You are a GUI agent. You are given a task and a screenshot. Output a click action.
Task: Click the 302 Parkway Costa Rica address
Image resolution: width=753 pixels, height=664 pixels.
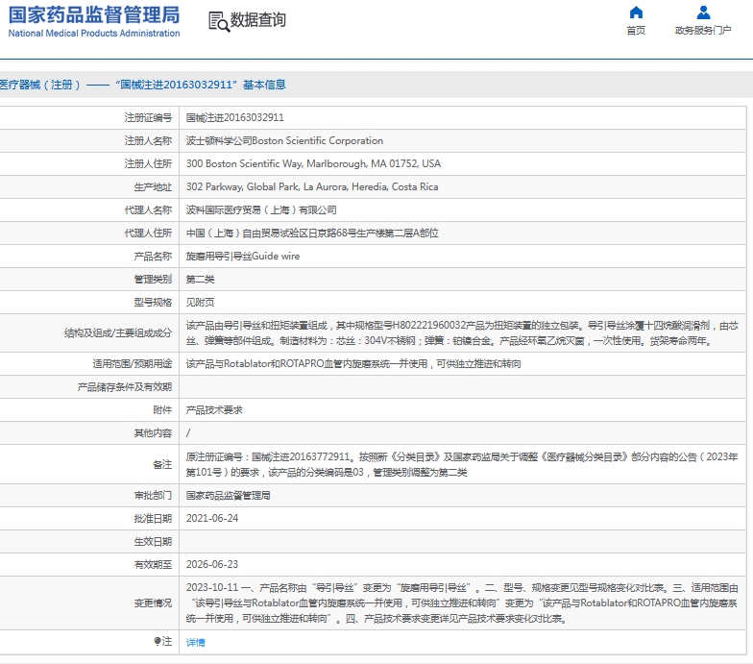click(x=312, y=186)
